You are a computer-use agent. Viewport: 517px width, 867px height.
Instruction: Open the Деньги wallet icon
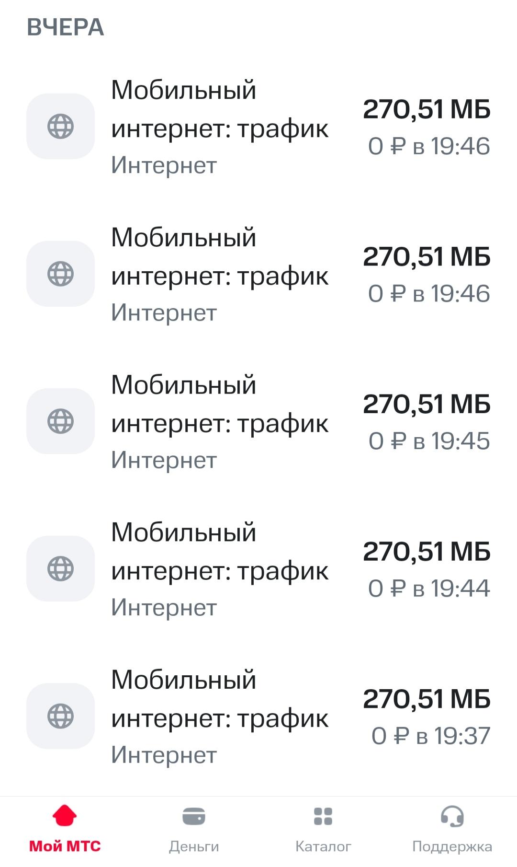click(194, 816)
